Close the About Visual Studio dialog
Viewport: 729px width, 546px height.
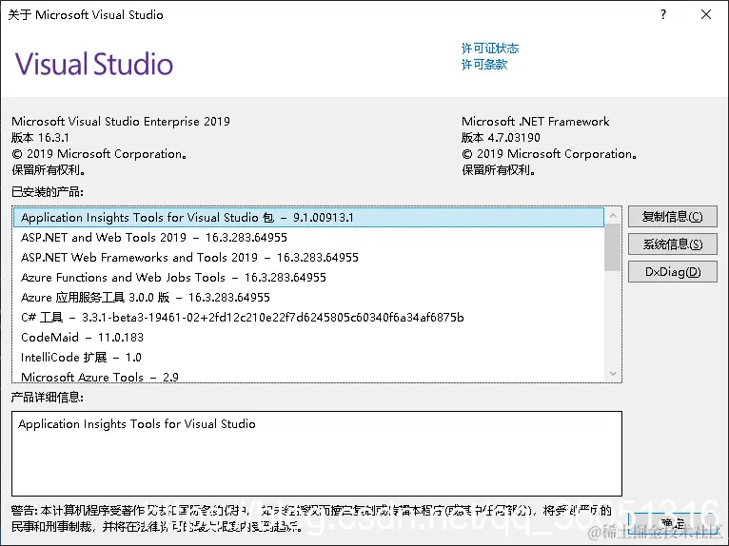(x=706, y=14)
